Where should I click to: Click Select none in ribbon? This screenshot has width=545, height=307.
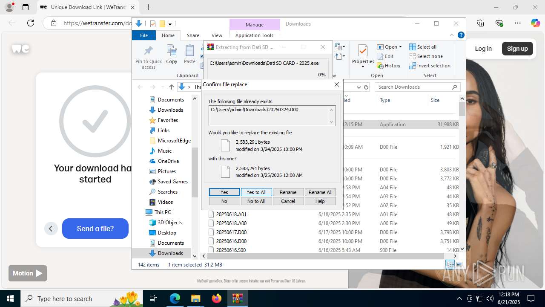tap(426, 56)
